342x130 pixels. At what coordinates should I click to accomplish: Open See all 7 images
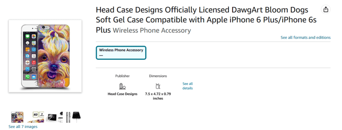(23, 127)
